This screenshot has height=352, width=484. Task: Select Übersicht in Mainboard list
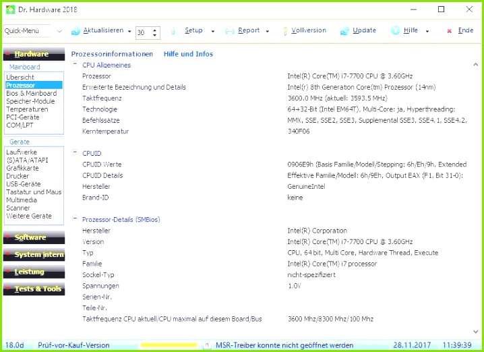tap(20, 77)
